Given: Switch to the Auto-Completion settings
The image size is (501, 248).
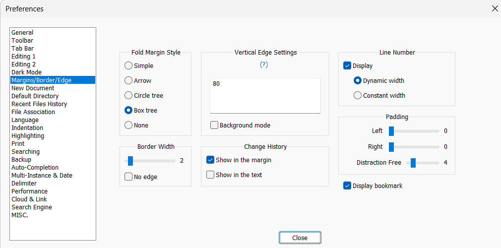Looking at the screenshot, I should 35,168.
